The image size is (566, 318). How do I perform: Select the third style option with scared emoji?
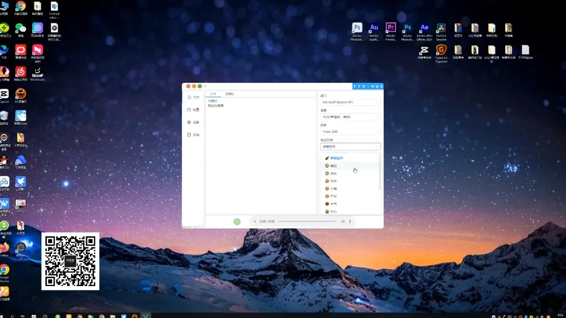tap(350, 173)
